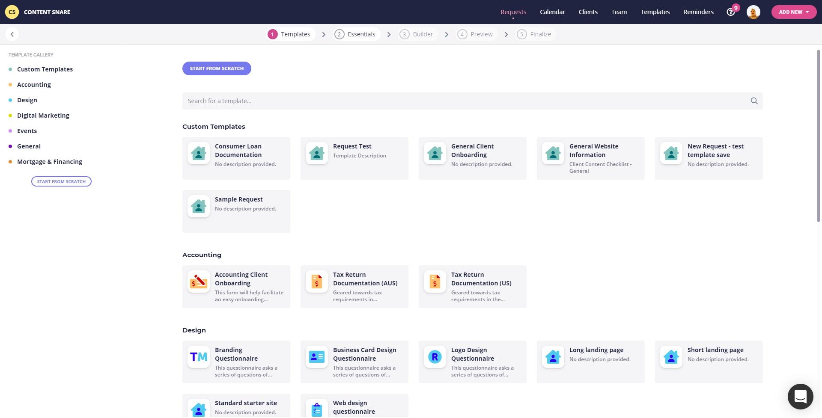The image size is (822, 418).
Task: Open the Team page
Action: click(619, 12)
